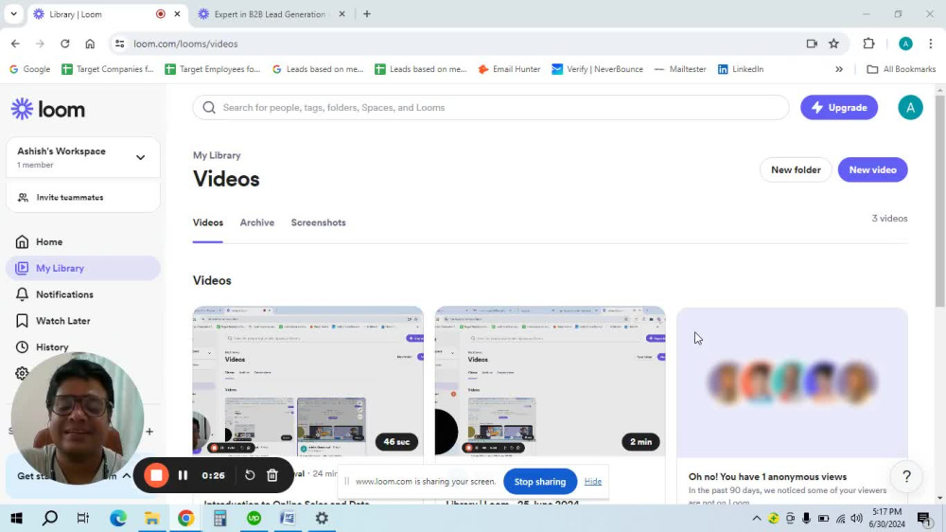Open the Mailtester bookmark
The height and width of the screenshot is (532, 946).
pyautogui.click(x=680, y=69)
